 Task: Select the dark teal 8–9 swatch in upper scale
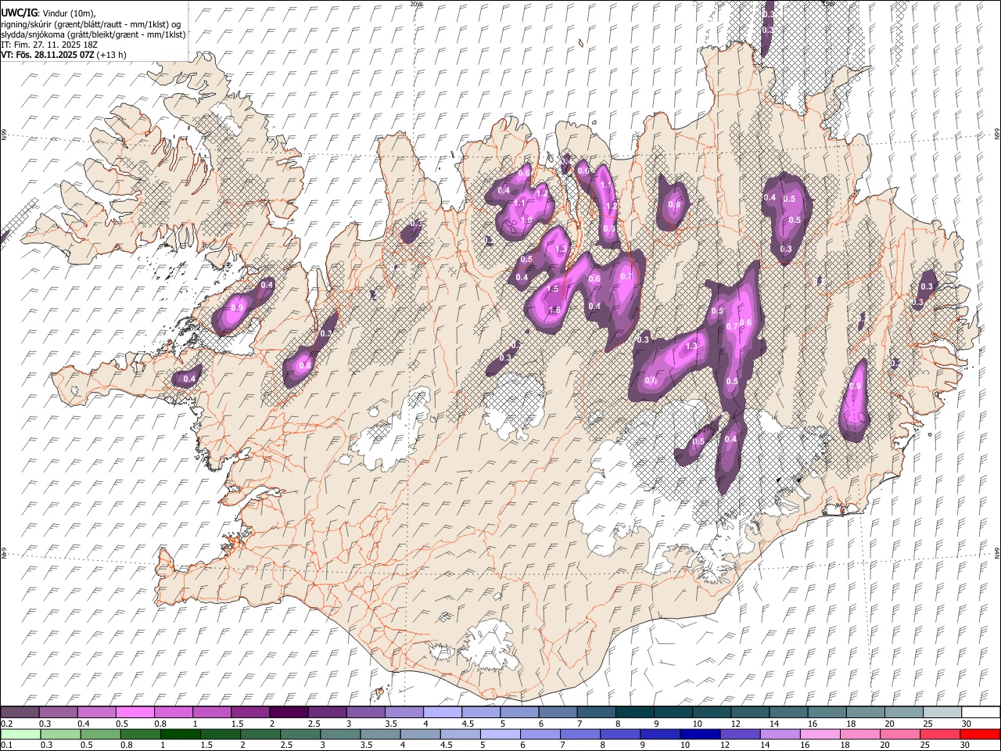635,713
